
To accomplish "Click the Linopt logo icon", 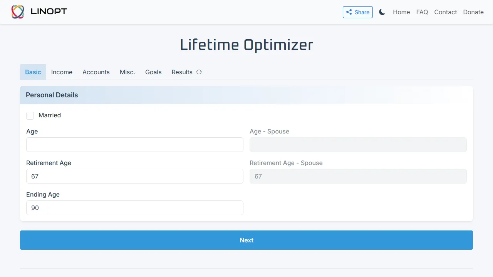I will [17, 12].
